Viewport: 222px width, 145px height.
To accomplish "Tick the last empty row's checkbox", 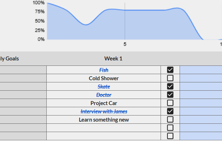I will point(170,136).
